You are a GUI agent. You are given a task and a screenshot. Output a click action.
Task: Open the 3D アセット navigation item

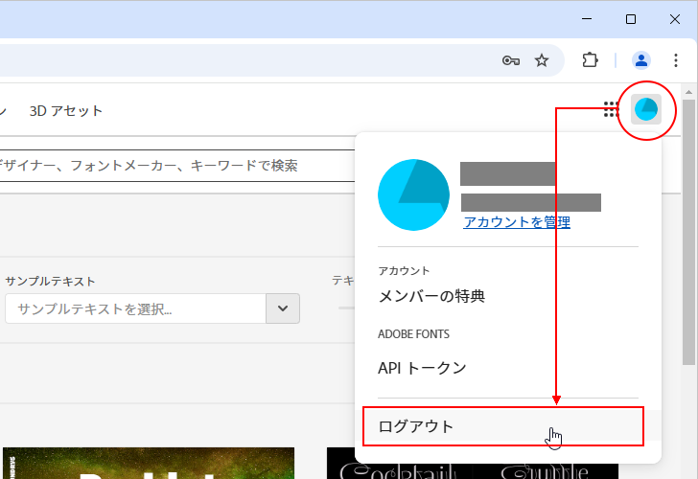tap(66, 111)
